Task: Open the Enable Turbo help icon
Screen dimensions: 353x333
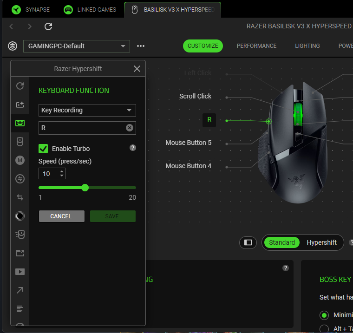Action: click(x=133, y=148)
